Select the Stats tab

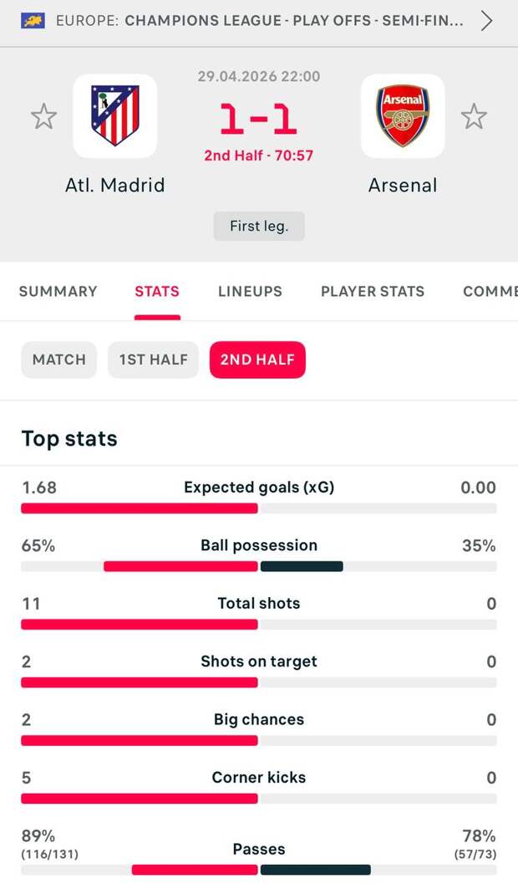click(157, 291)
